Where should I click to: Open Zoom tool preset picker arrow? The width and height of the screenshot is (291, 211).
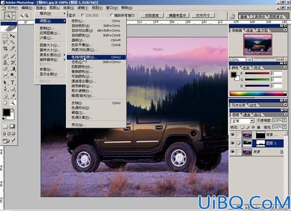tap(14, 16)
